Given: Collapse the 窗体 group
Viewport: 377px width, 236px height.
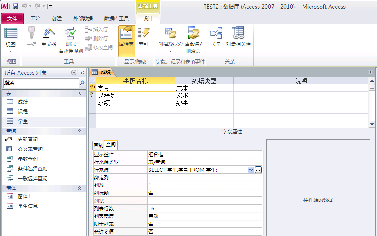Looking at the screenshot, I should pos(80,188).
